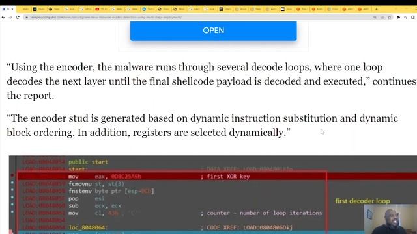Click the browser Back arrow

click(x=3, y=18)
